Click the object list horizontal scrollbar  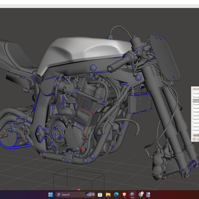196,135
